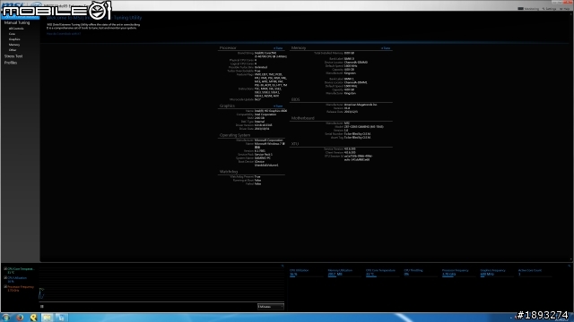
Task: Open the Profiles section
Action: 11,63
